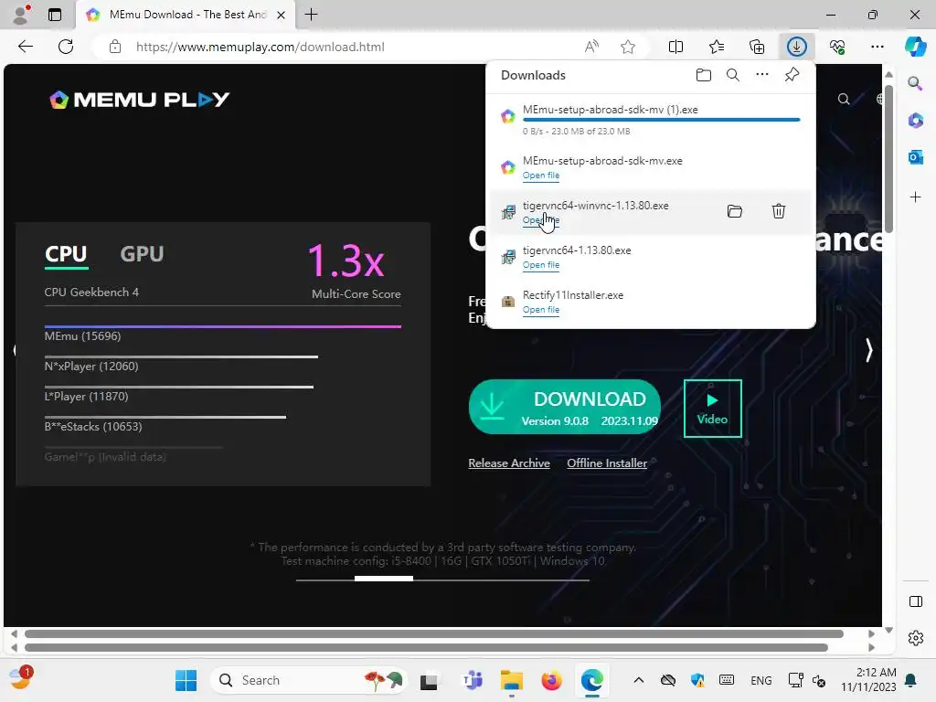This screenshot has width=936, height=702.
Task: Select the highlighted carousel indicator
Action: (x=383, y=579)
